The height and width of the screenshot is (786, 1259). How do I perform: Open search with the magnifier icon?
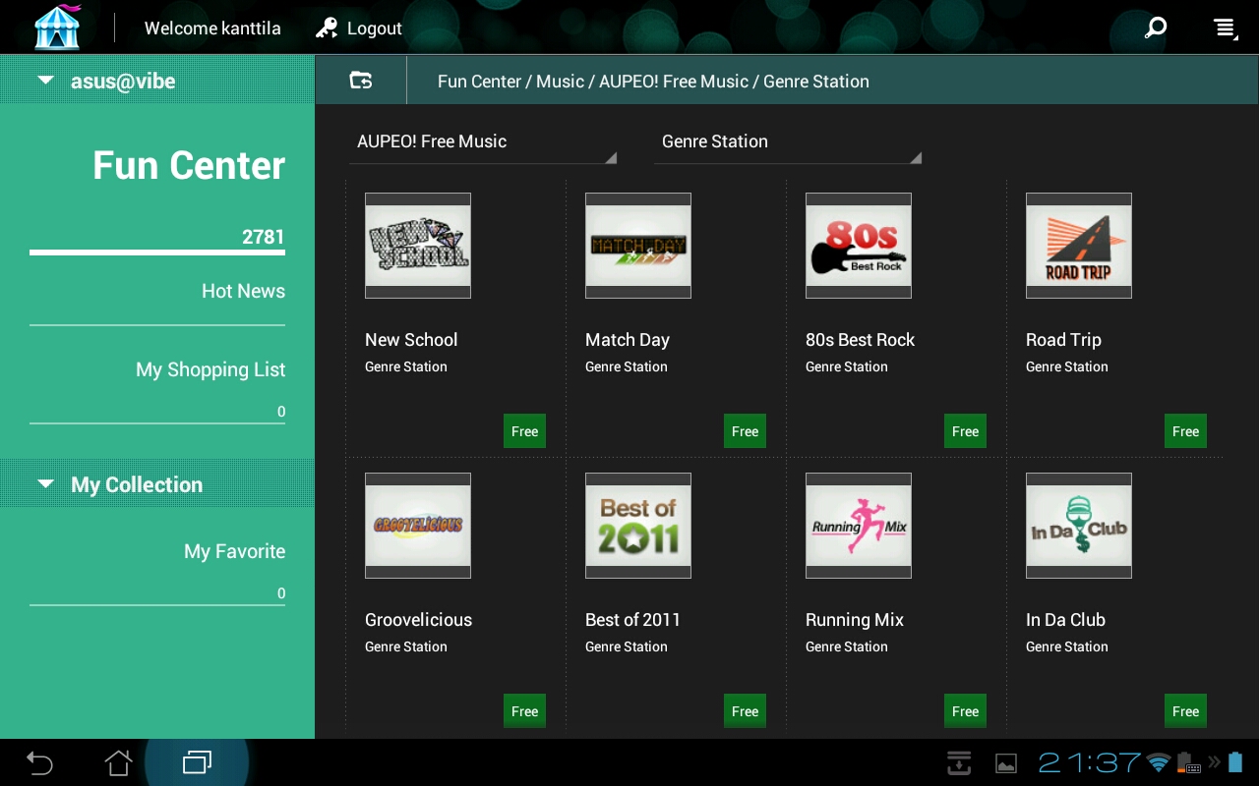1156,28
